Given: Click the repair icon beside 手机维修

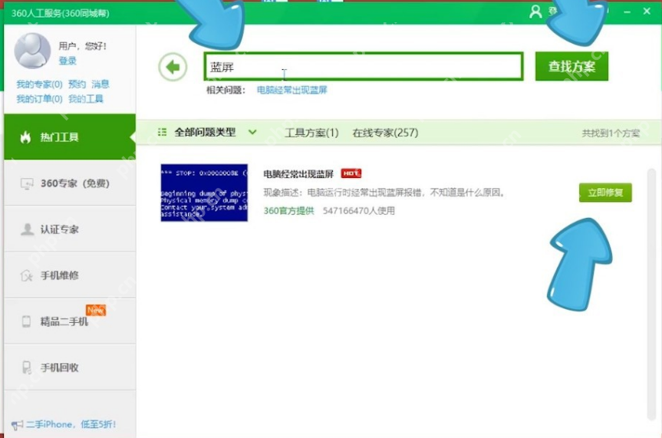Looking at the screenshot, I should click(26, 275).
